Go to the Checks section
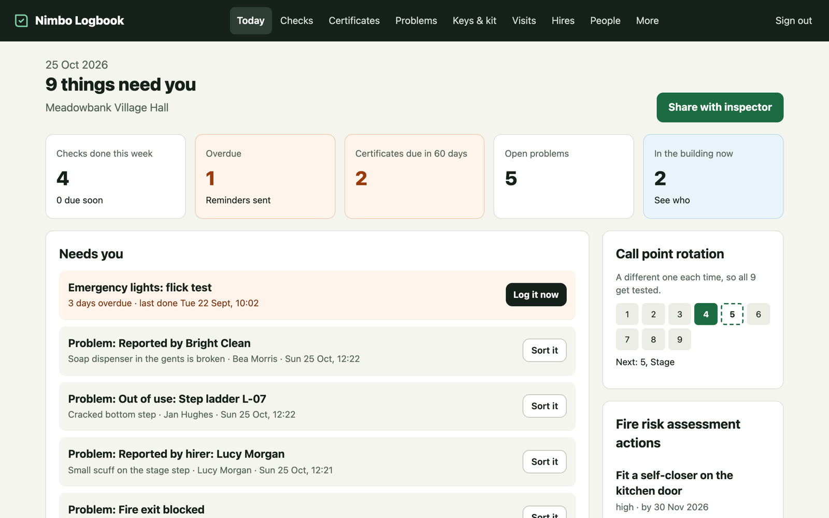Screen dimensions: 829x518 (296, 21)
